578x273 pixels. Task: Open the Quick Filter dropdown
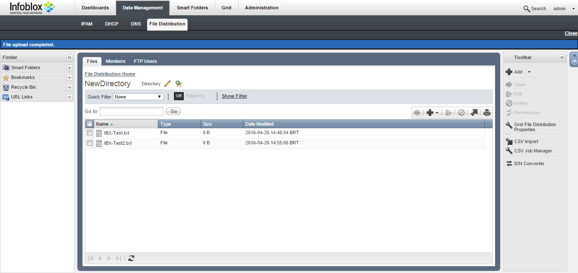tap(138, 97)
